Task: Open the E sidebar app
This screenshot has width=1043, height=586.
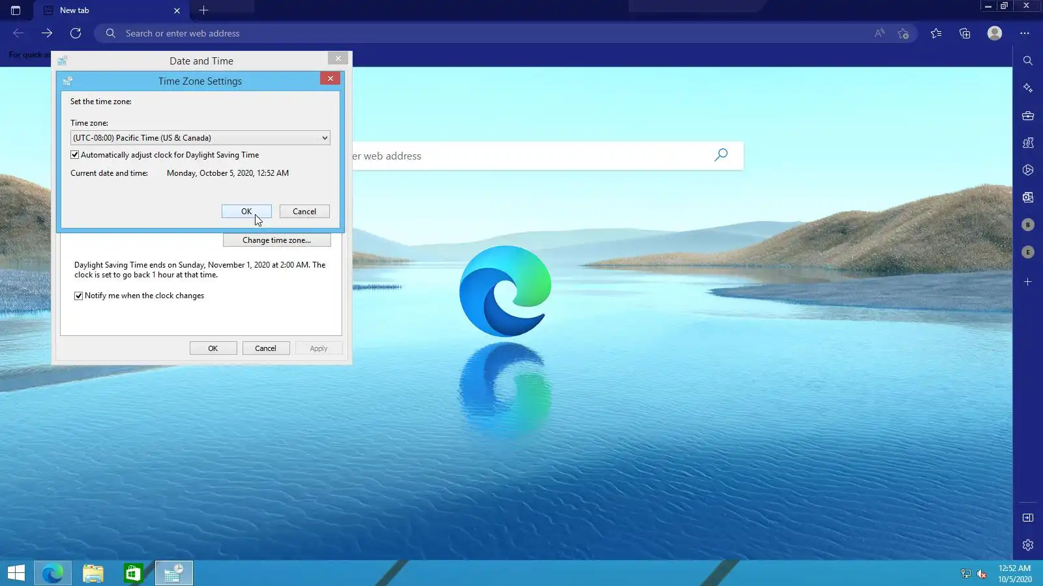Action: point(1028,252)
